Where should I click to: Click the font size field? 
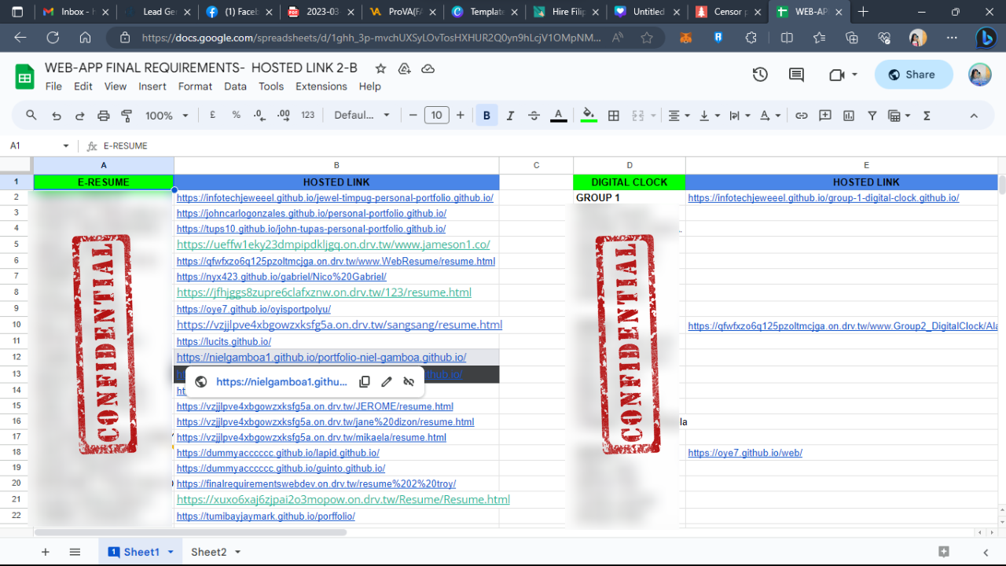[436, 116]
